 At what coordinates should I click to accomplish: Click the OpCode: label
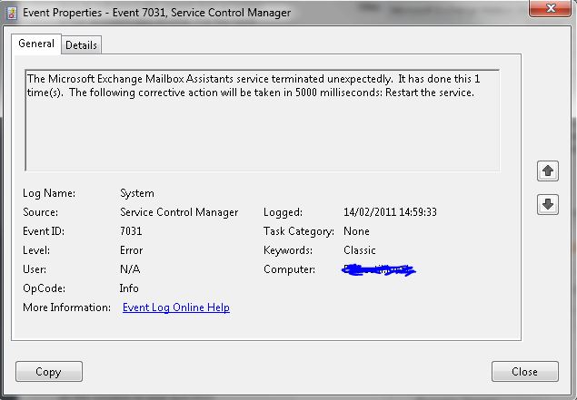[45, 288]
